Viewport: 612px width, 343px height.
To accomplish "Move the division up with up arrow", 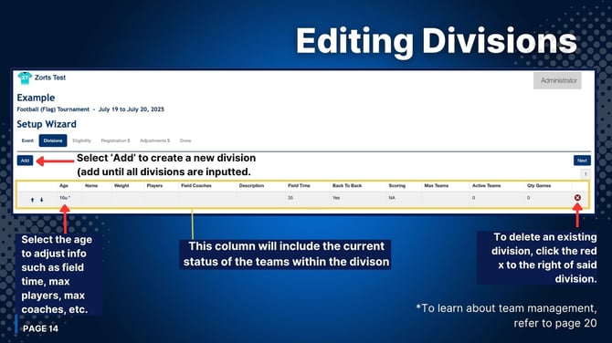I will 32,200.
